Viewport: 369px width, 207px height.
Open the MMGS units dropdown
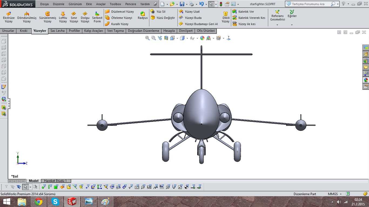point(334,194)
